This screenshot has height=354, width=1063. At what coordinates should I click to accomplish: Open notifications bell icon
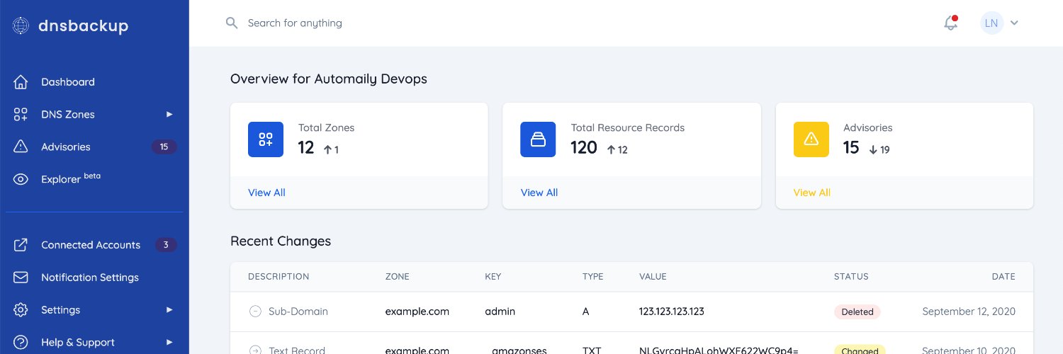pos(950,23)
